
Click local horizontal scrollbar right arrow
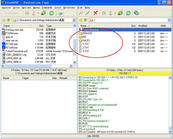[x=71, y=66]
